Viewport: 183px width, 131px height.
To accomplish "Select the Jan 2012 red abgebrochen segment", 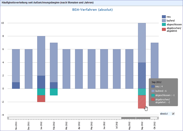I will tap(41, 98).
